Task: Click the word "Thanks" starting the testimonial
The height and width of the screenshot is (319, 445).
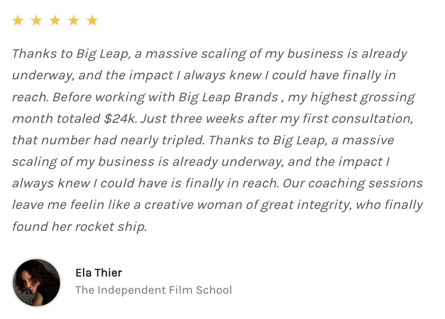Action: 34,54
